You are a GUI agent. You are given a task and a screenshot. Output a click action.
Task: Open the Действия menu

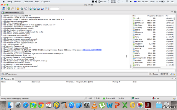coord(28,1)
